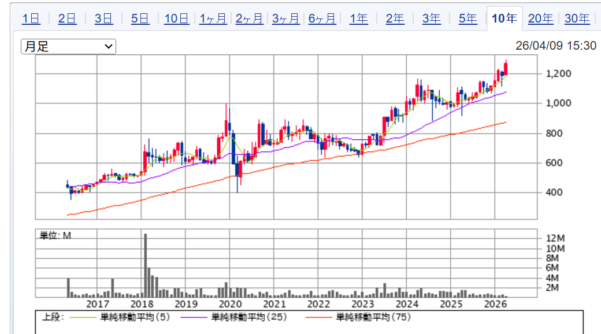The width and height of the screenshot is (601, 334).
Task: Click the tallest 2018 volume bar
Action: (x=145, y=265)
